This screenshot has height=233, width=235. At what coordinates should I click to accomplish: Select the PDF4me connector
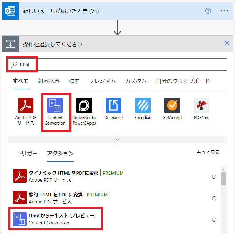click(202, 109)
